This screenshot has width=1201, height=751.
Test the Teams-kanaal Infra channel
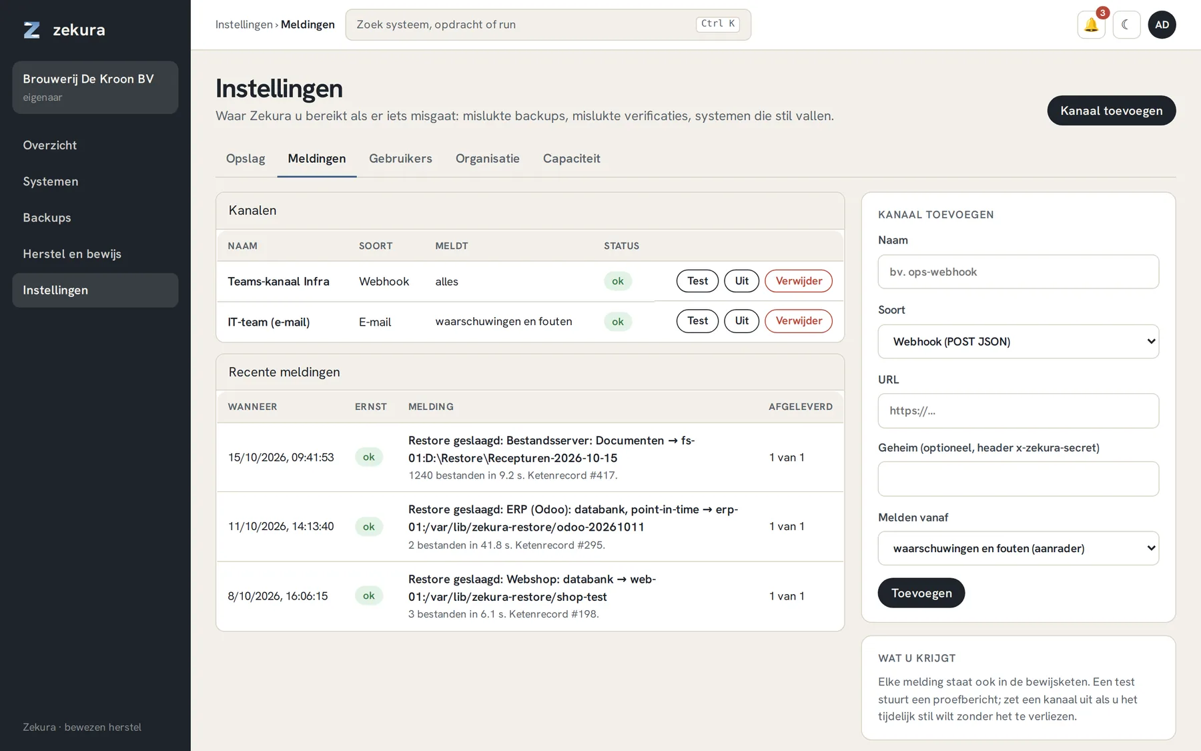pyautogui.click(x=697, y=281)
